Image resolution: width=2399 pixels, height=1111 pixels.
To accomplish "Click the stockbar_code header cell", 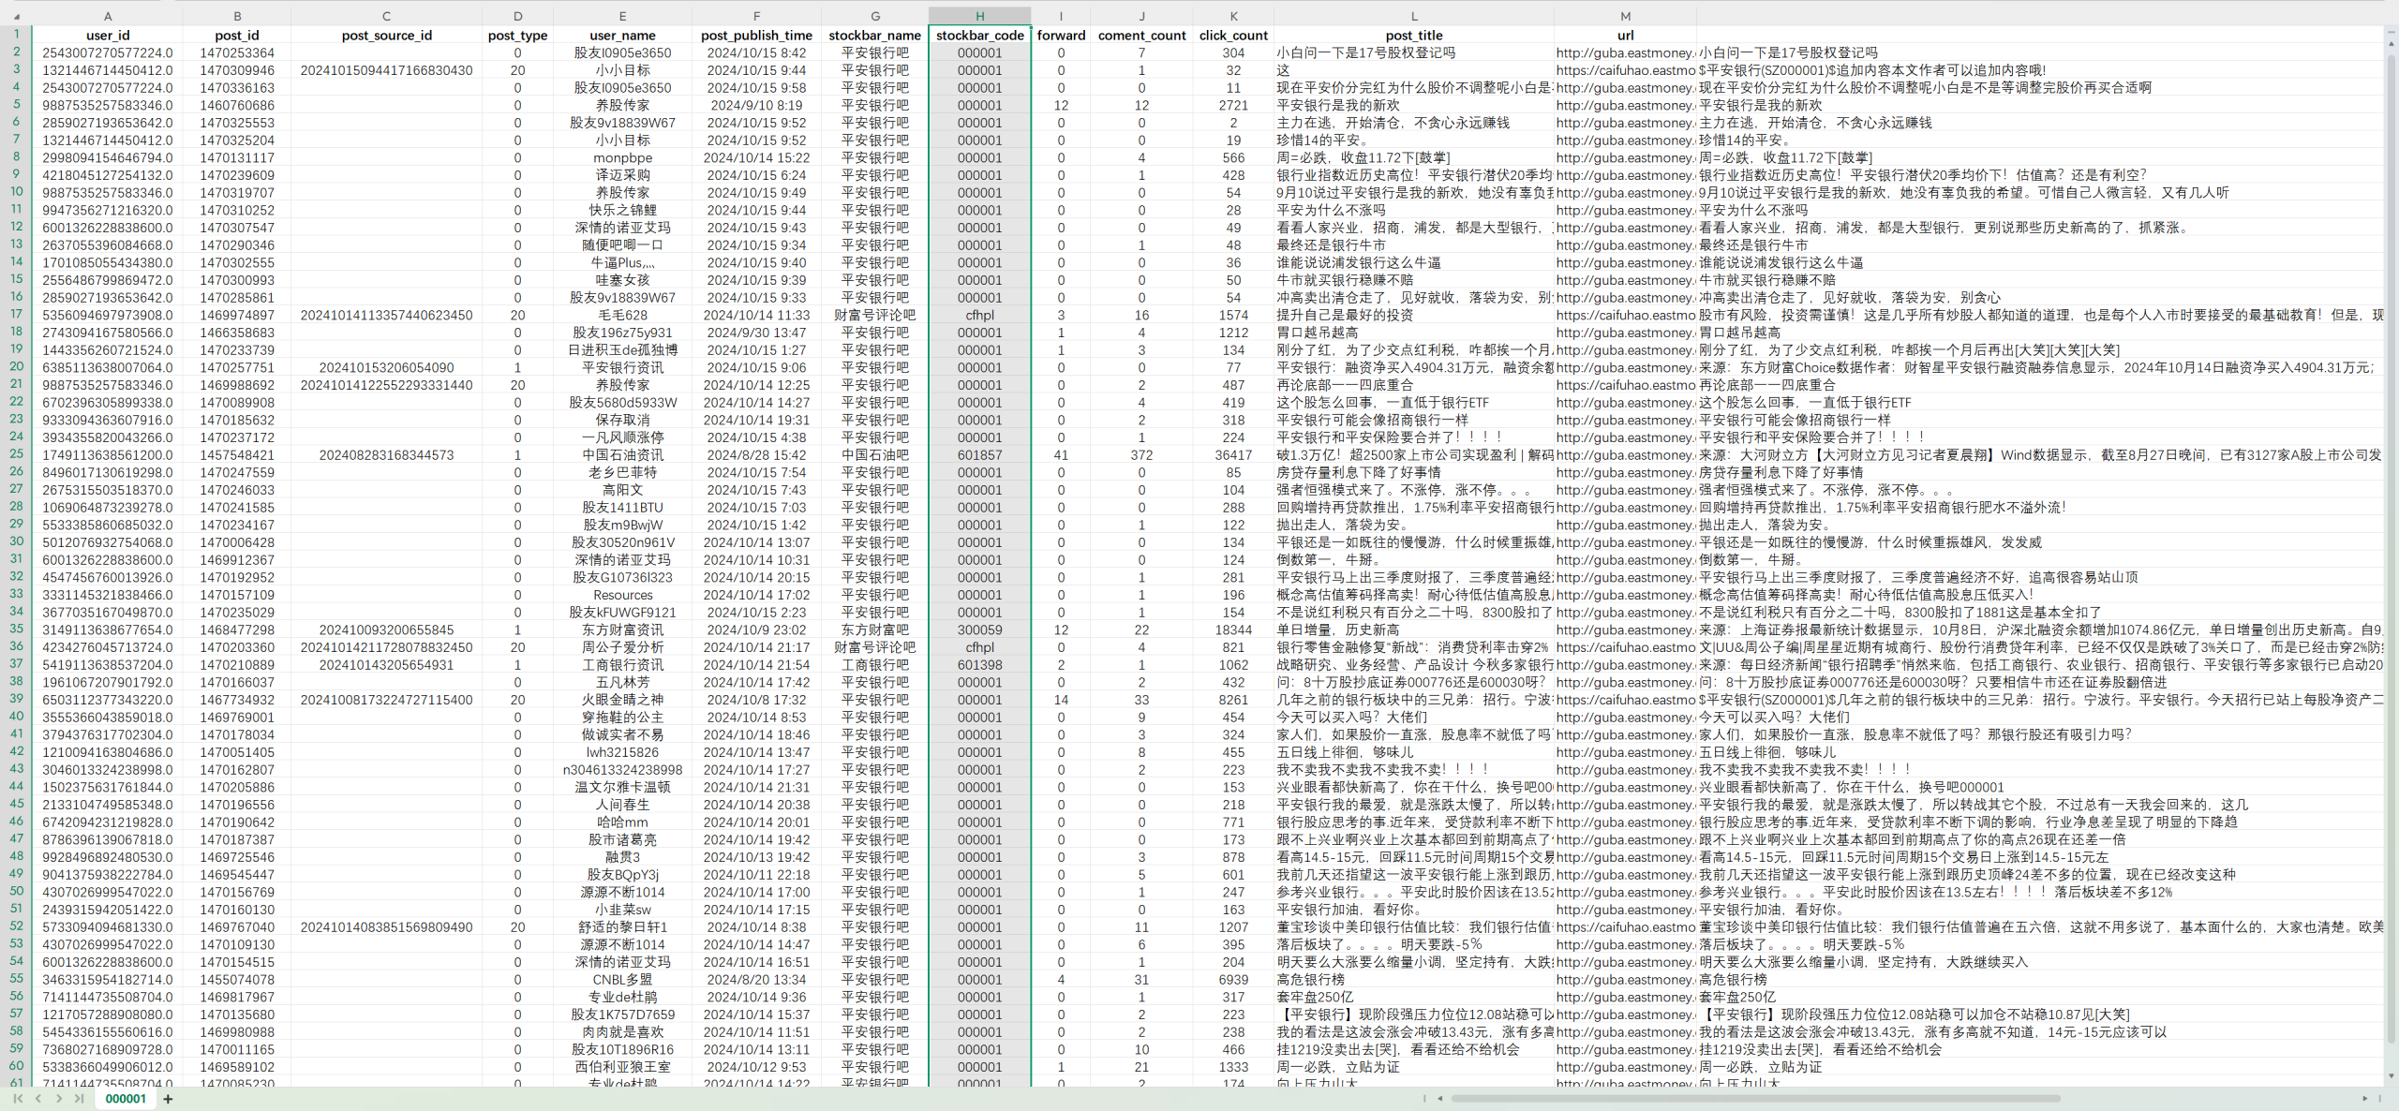I will [x=979, y=35].
